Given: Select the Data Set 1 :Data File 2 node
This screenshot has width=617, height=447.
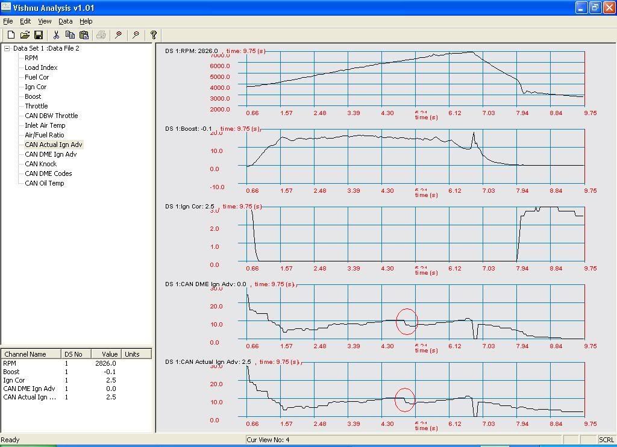Looking at the screenshot, I should (46, 48).
